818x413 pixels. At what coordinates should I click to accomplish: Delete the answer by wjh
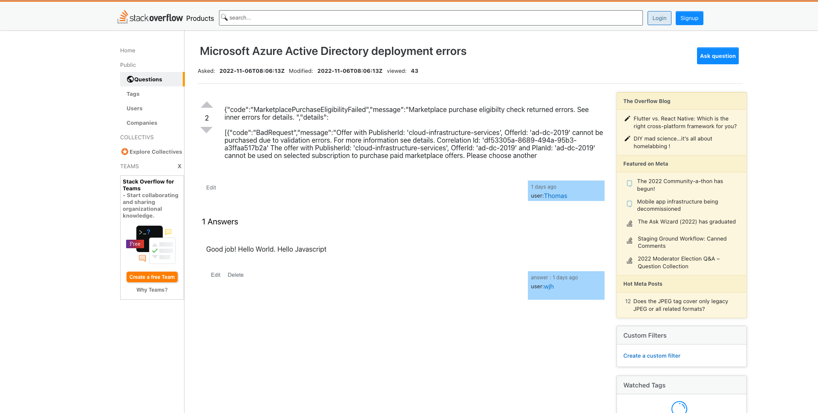236,275
